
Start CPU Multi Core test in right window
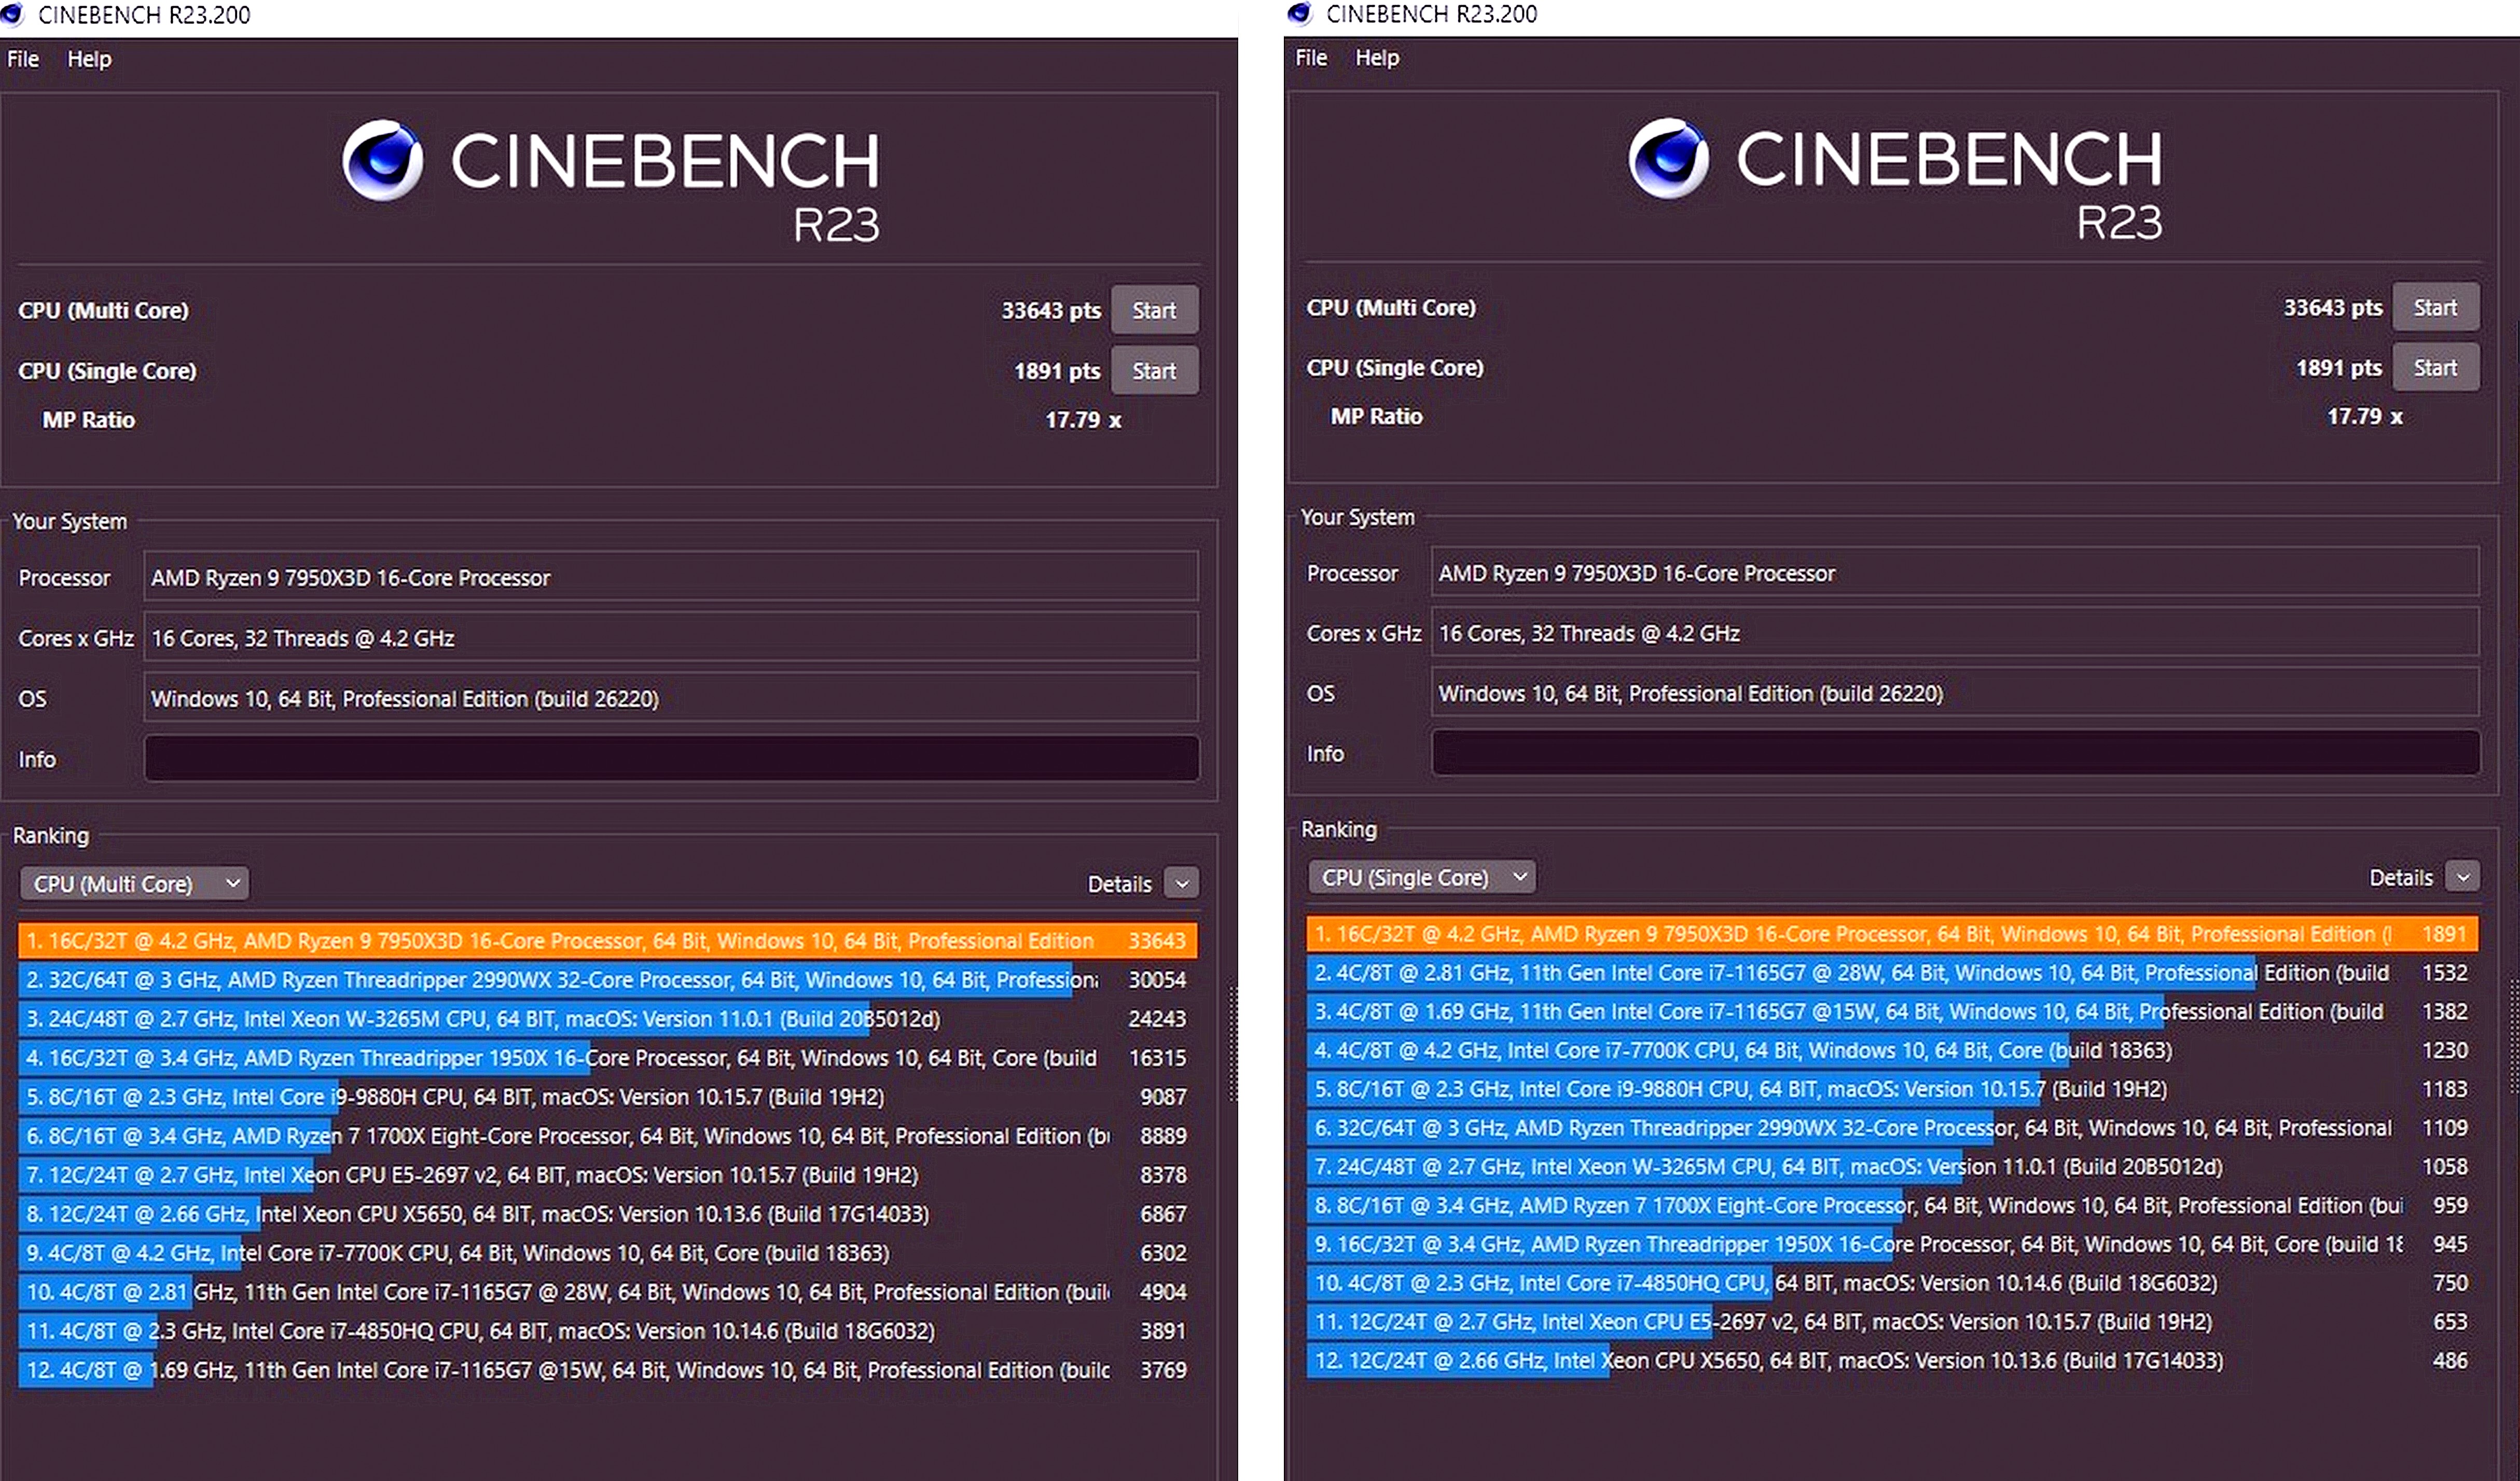2435,307
